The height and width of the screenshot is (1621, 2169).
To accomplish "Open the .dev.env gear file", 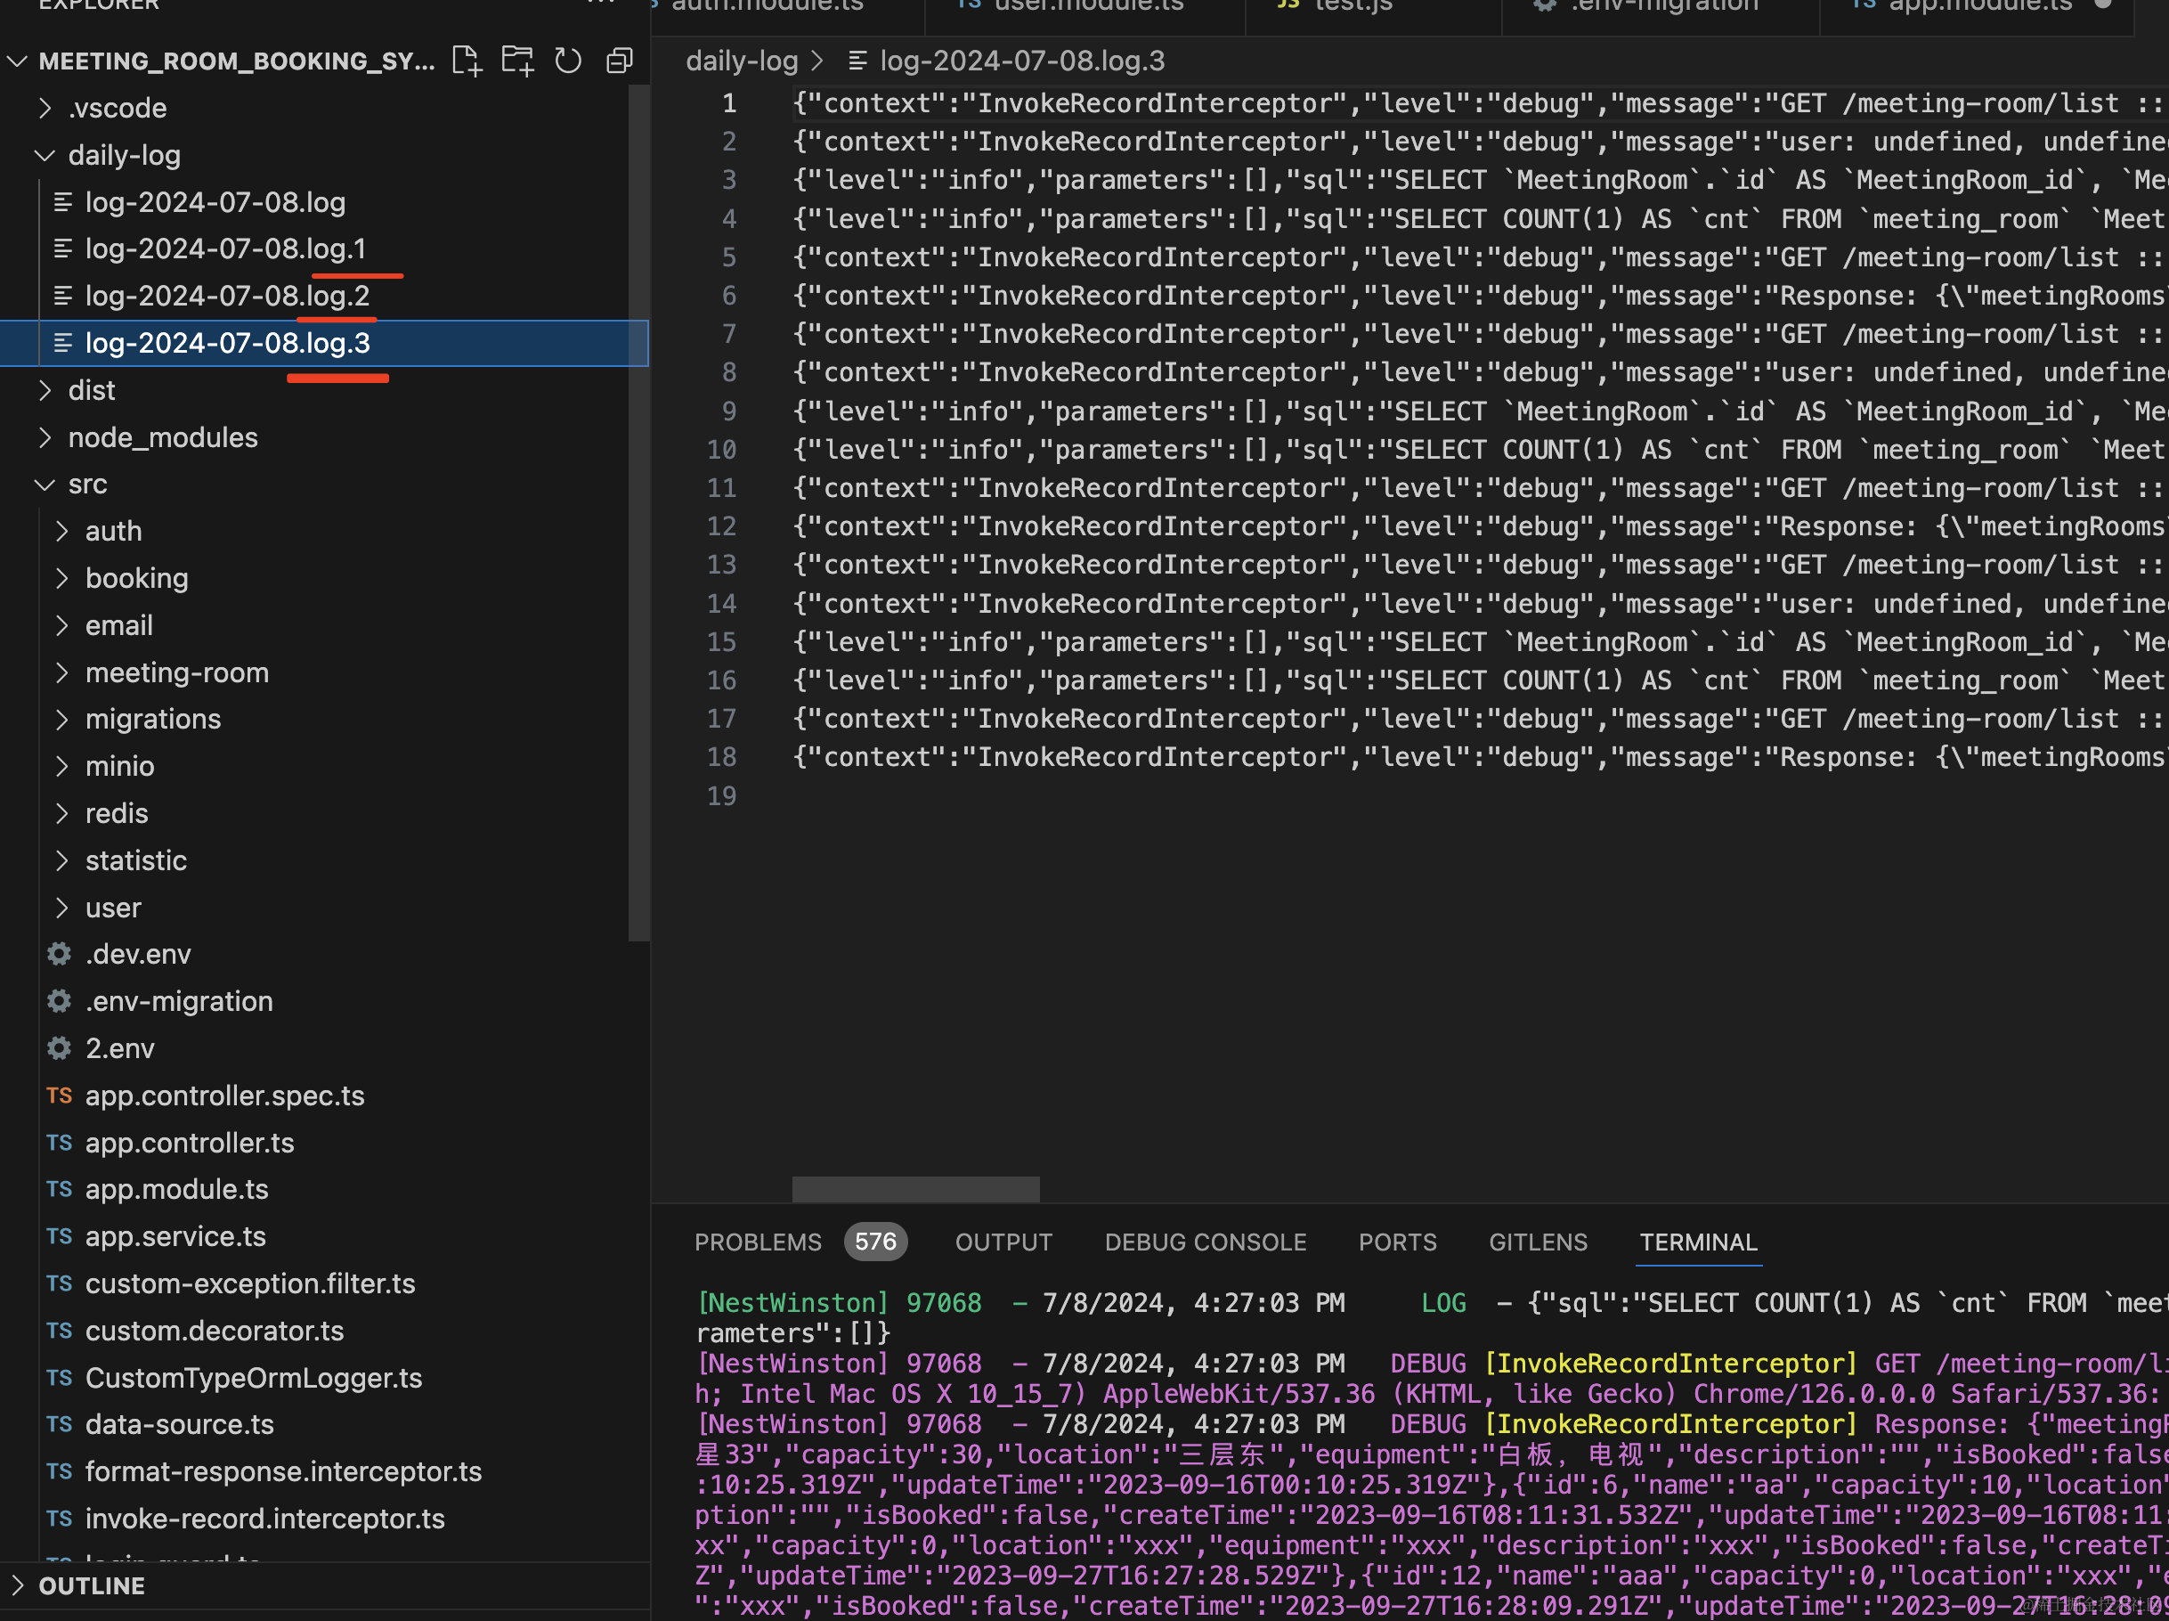I will click(x=137, y=954).
